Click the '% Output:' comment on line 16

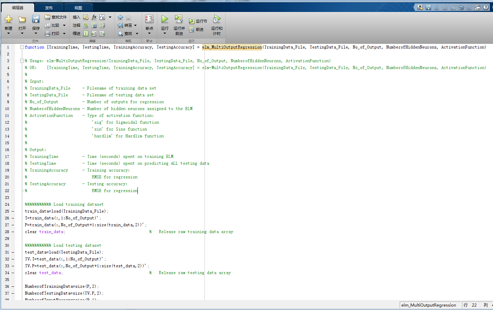pos(35,150)
